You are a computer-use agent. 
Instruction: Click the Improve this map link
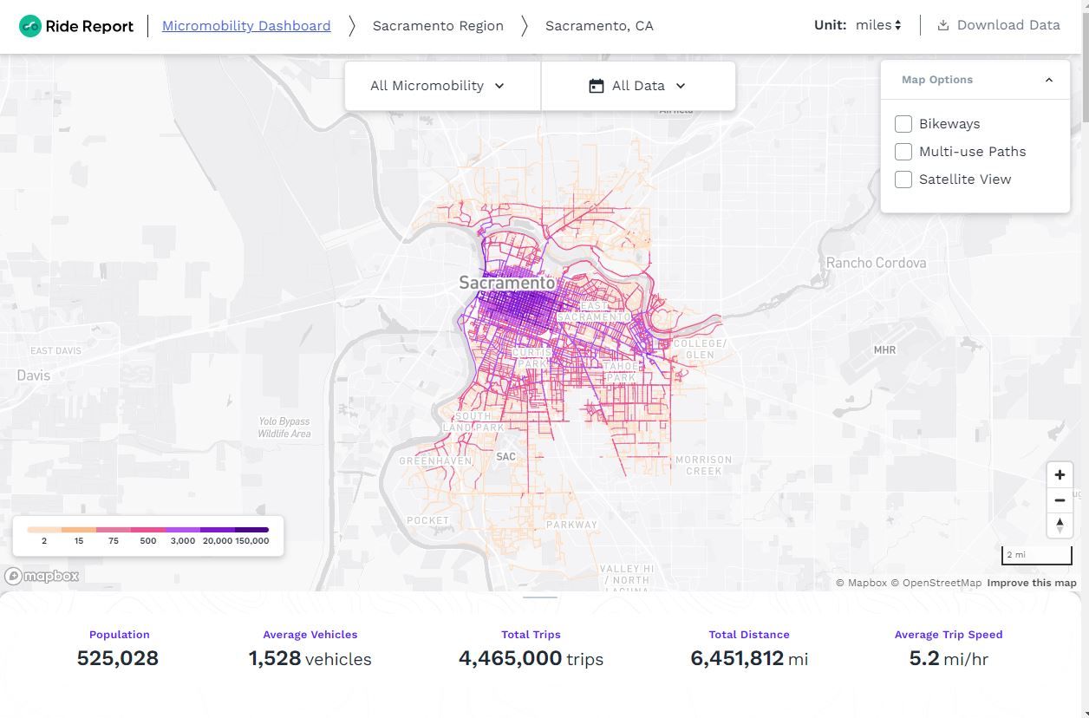point(1031,583)
